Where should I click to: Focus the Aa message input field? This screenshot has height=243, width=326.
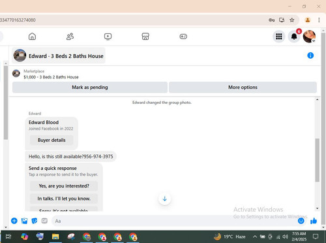tap(175, 221)
